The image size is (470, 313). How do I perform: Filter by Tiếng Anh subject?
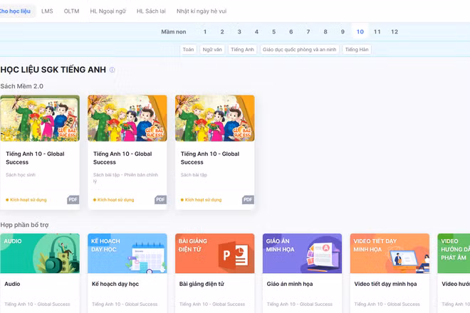tap(242, 49)
